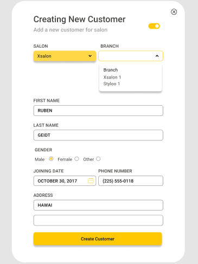Click the empty second address line field
The height and width of the screenshot is (264, 198).
[98, 220]
